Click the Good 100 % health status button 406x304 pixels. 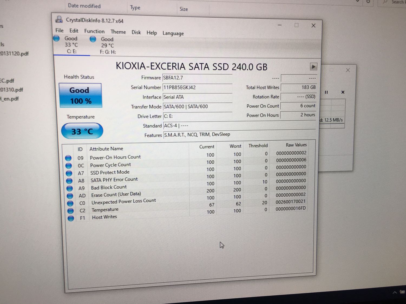pyautogui.click(x=80, y=95)
